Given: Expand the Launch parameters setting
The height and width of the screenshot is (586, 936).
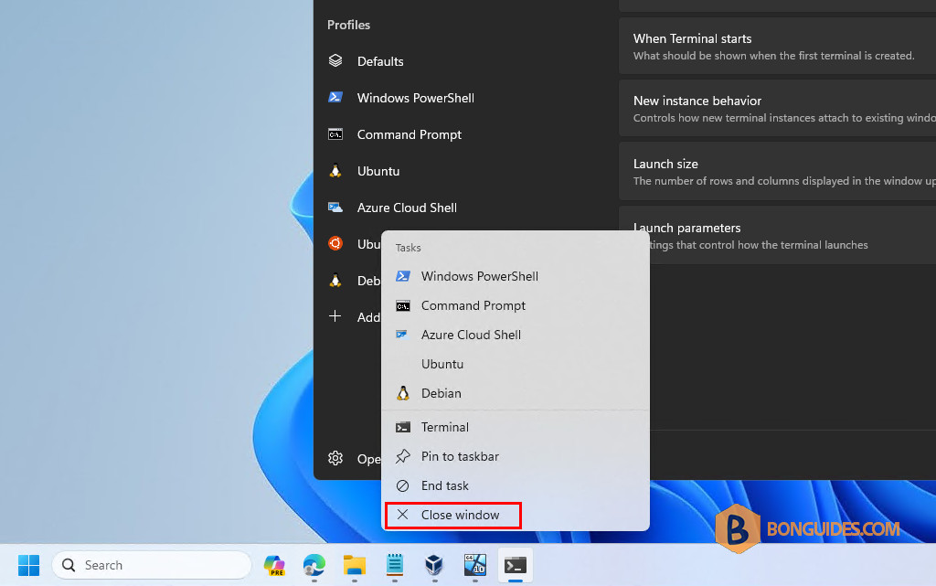Looking at the screenshot, I should click(777, 235).
